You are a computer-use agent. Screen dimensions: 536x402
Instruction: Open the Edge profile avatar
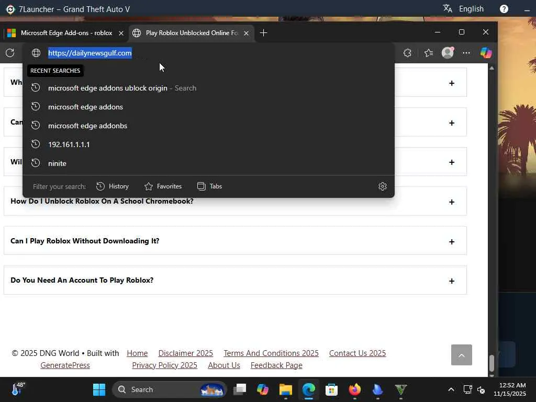[448, 53]
